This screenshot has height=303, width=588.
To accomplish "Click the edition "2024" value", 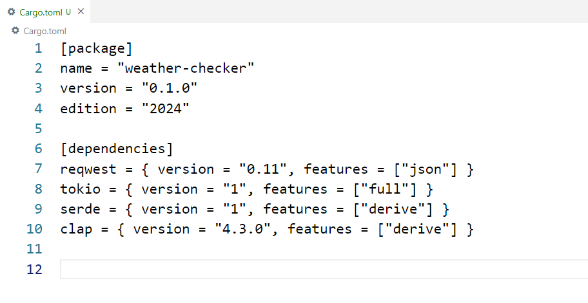I will pos(165,109).
